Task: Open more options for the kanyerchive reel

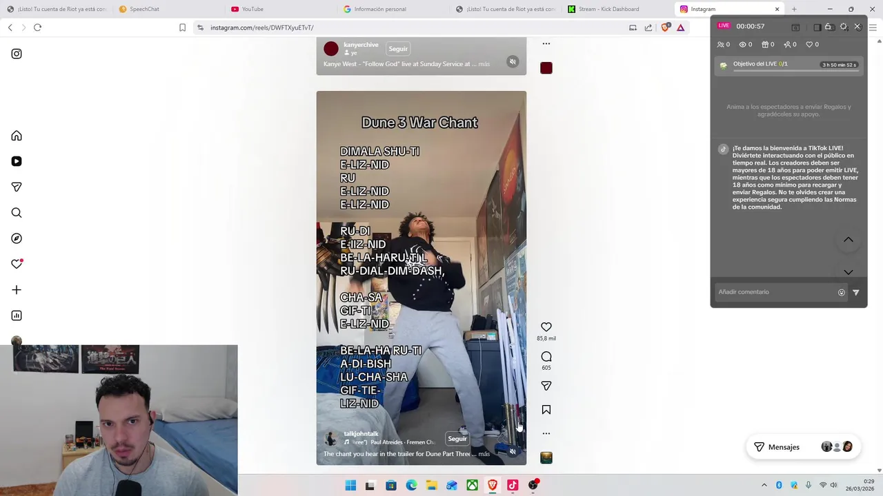Action: coord(546,43)
